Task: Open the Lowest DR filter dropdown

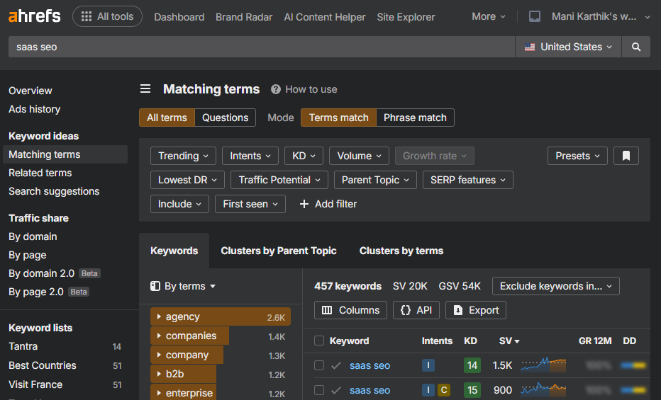Action: click(x=187, y=180)
